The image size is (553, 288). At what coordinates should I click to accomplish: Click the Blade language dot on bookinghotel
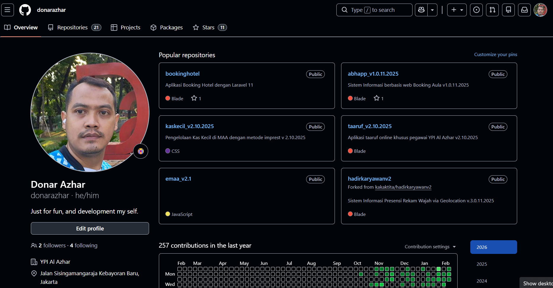click(168, 98)
